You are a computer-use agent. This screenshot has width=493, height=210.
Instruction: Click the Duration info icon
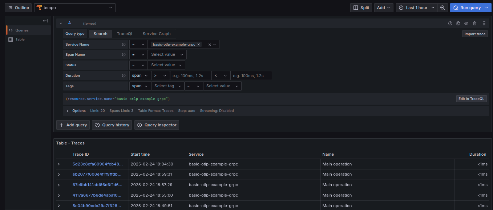(124, 76)
